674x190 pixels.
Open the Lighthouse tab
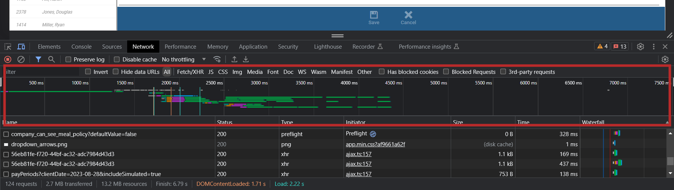328,47
